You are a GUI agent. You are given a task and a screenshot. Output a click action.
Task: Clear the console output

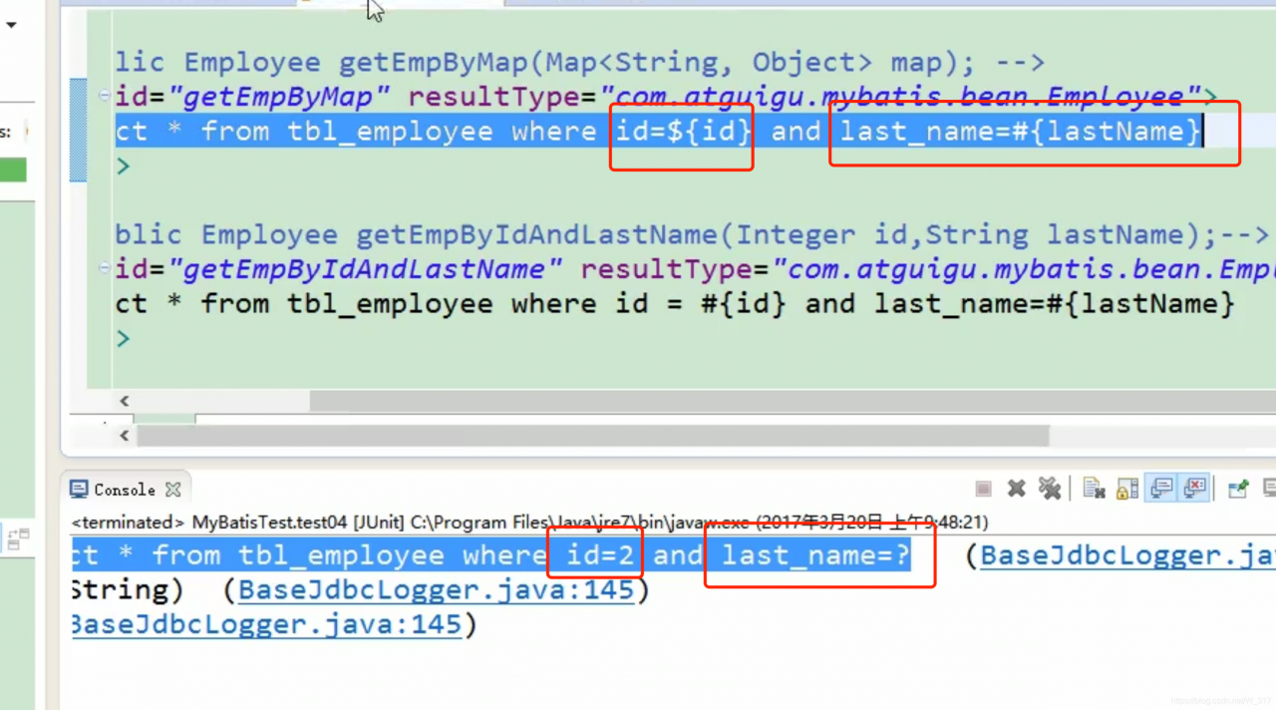[x=1095, y=489]
